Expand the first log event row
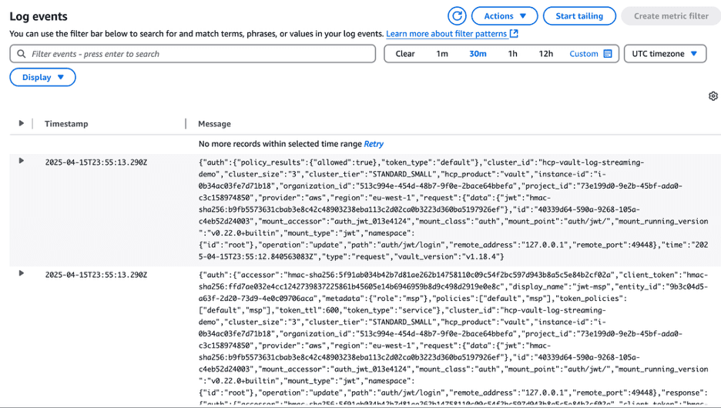This screenshot has height=408, width=721. pyautogui.click(x=21, y=161)
